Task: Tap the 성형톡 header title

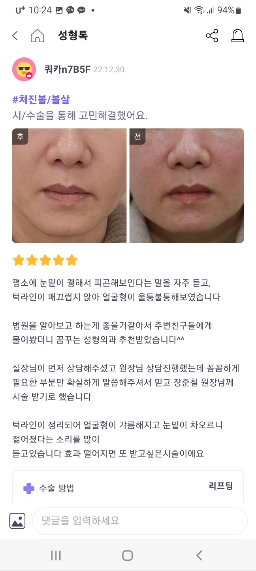Action: 73,36
